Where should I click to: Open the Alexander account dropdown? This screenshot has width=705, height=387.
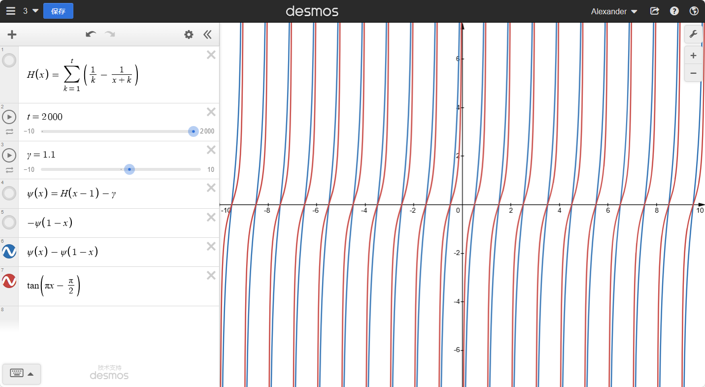click(x=614, y=11)
